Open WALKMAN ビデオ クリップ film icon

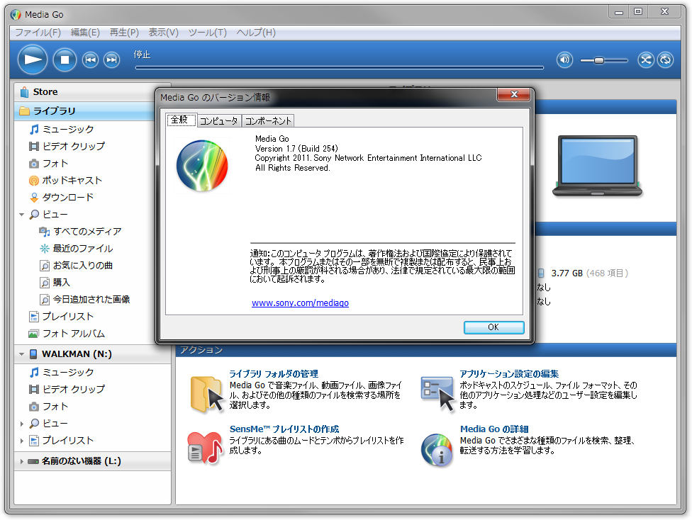[x=33, y=390]
